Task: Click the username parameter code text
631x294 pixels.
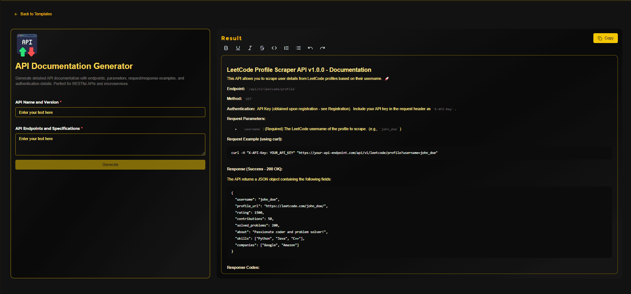Action: (252, 129)
